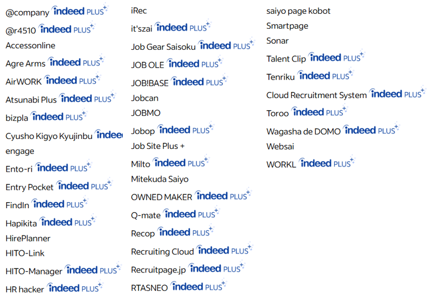Select JOBMO in the middle column
The height and width of the screenshot is (299, 432).
[x=145, y=113]
